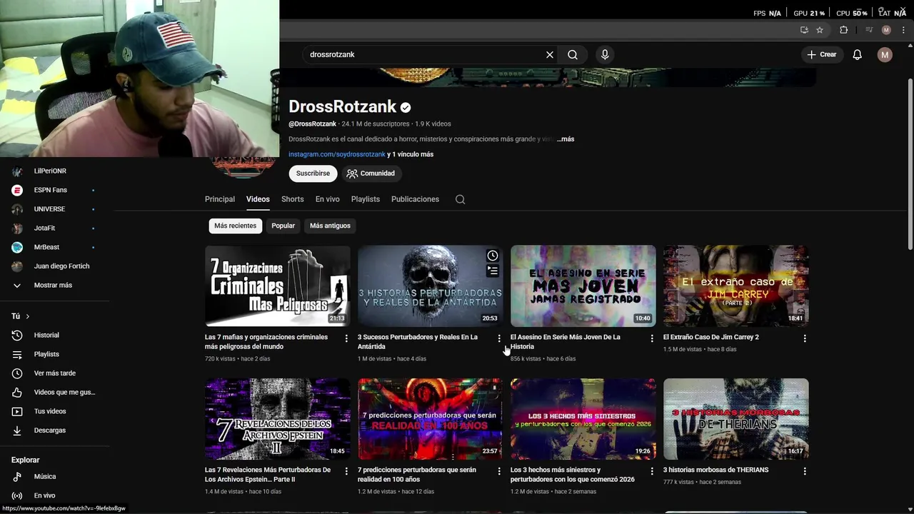
Task: Add Antártida video to queue
Action: [493, 271]
